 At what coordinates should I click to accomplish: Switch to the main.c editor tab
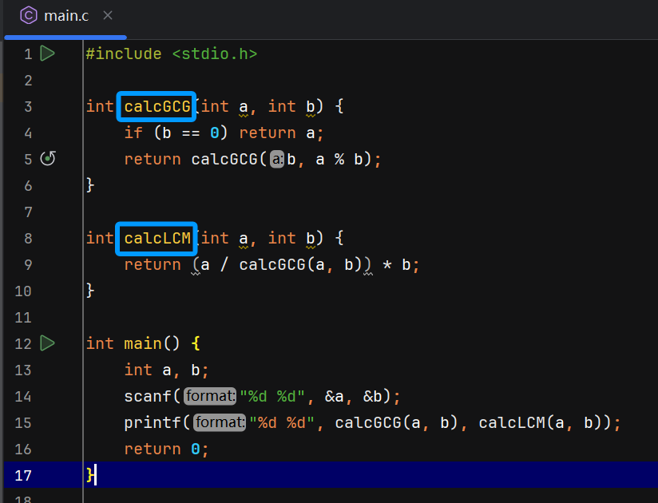tap(65, 16)
